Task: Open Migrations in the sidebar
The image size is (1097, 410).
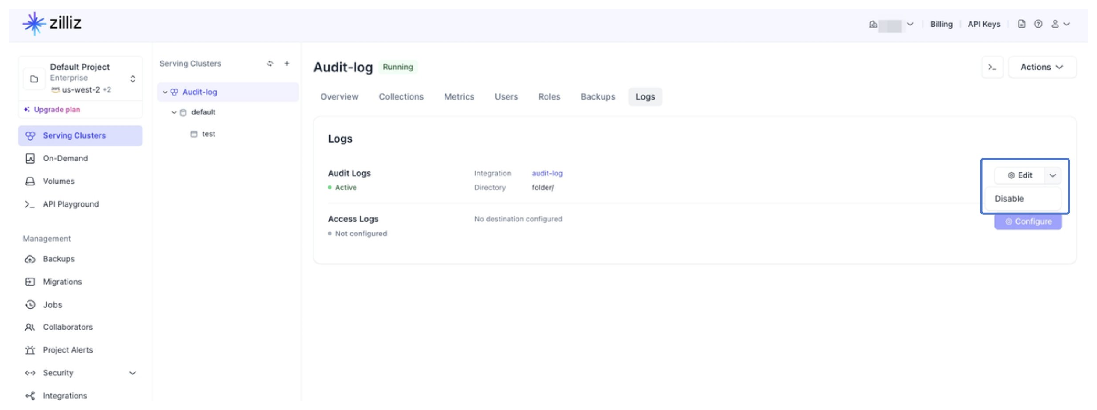Action: tap(62, 282)
